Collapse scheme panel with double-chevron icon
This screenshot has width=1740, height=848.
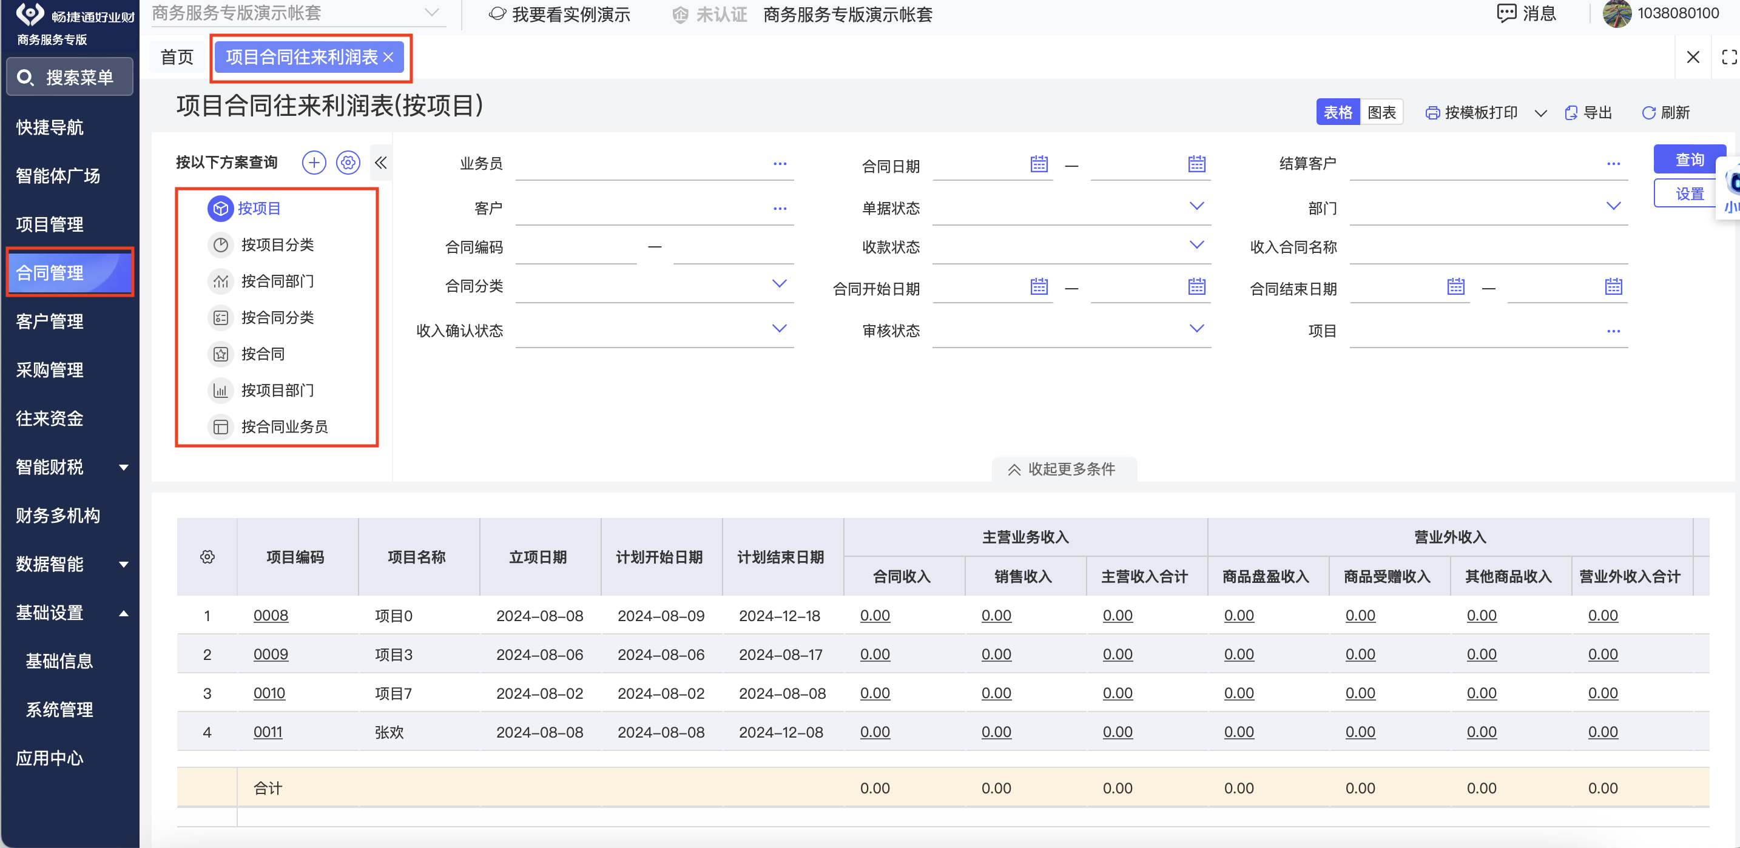pos(381,163)
